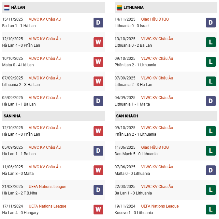Open Giao Hữu ĐTQG link dated 14/11/2025

point(155,19)
